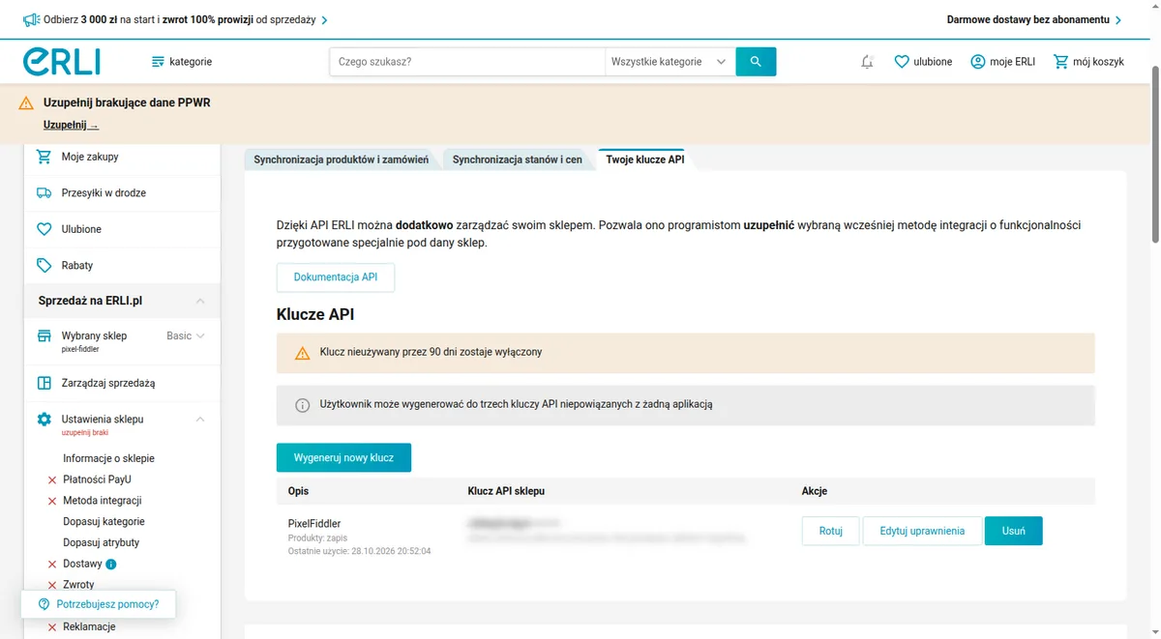Open the Wszystkie kategorie dropdown
This screenshot has height=639, width=1161.
coord(669,61)
